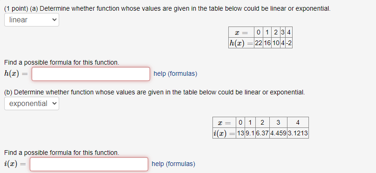The image size is (376, 173).
Task: Select the value 16 in h(x) table
Action: [x=267, y=43]
